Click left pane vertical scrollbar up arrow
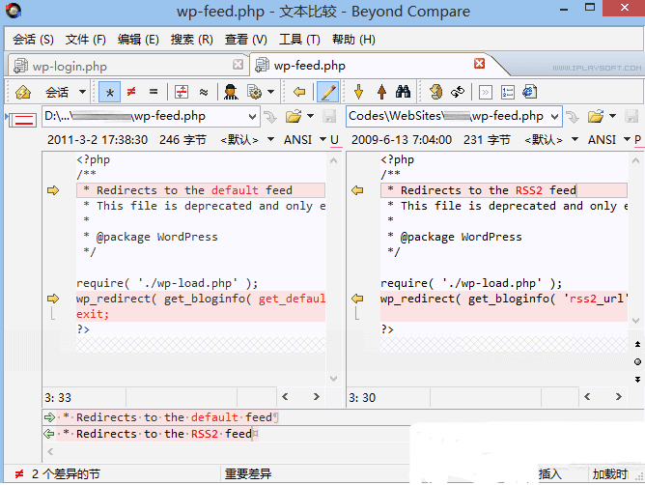The image size is (645, 485). 334,160
